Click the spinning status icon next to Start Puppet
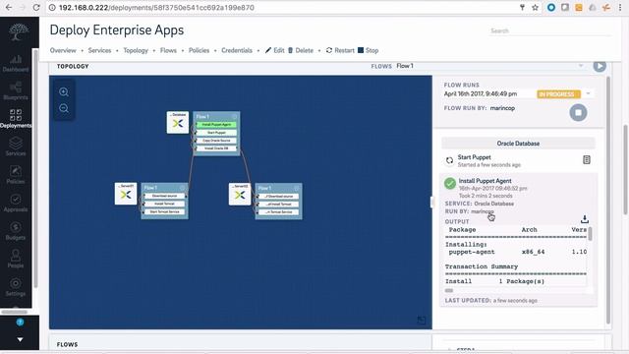The height and width of the screenshot is (354, 629). 449,161
